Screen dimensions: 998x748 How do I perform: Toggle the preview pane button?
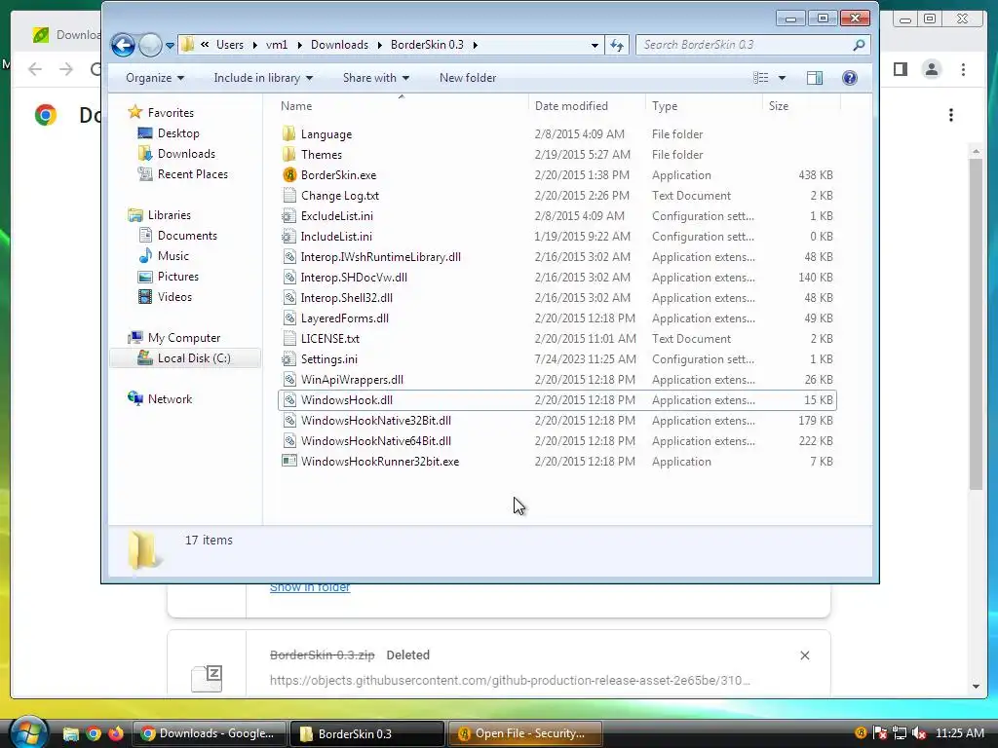click(x=815, y=78)
